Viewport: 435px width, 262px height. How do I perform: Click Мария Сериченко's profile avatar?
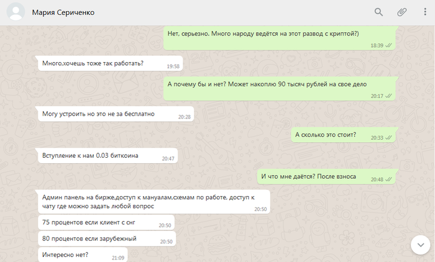16,12
